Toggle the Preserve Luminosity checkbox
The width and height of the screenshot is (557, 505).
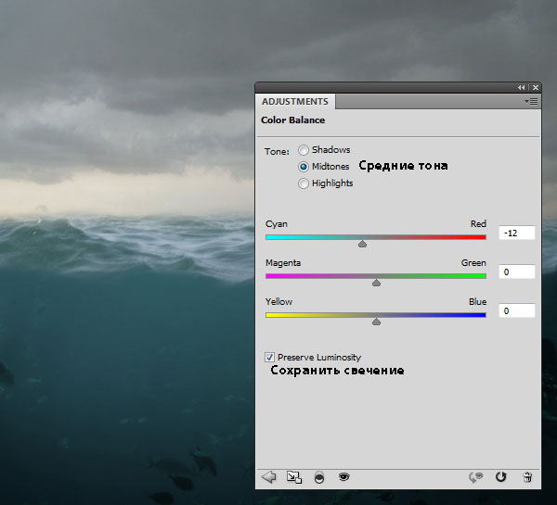269,357
